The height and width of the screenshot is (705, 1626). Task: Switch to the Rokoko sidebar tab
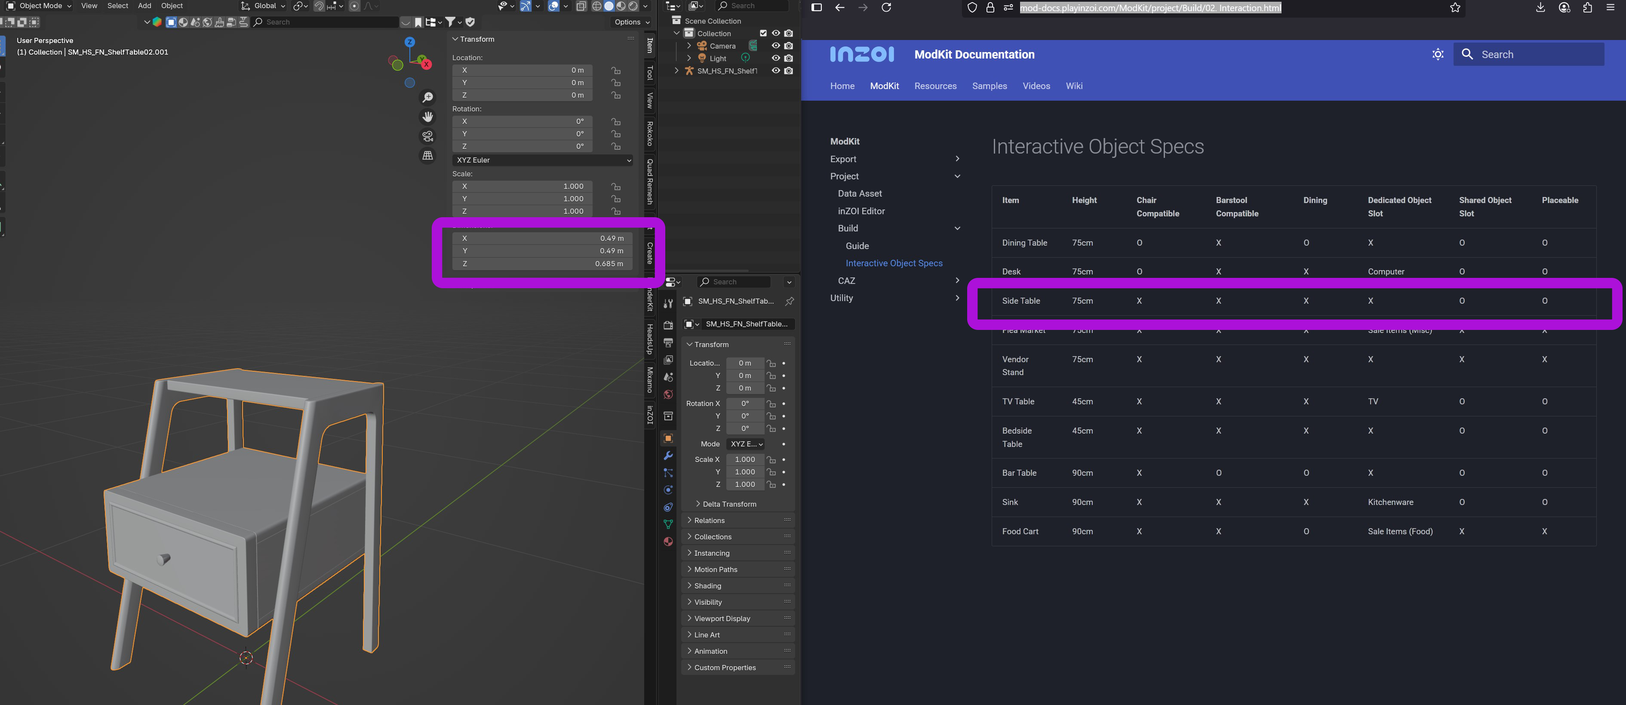tap(649, 134)
